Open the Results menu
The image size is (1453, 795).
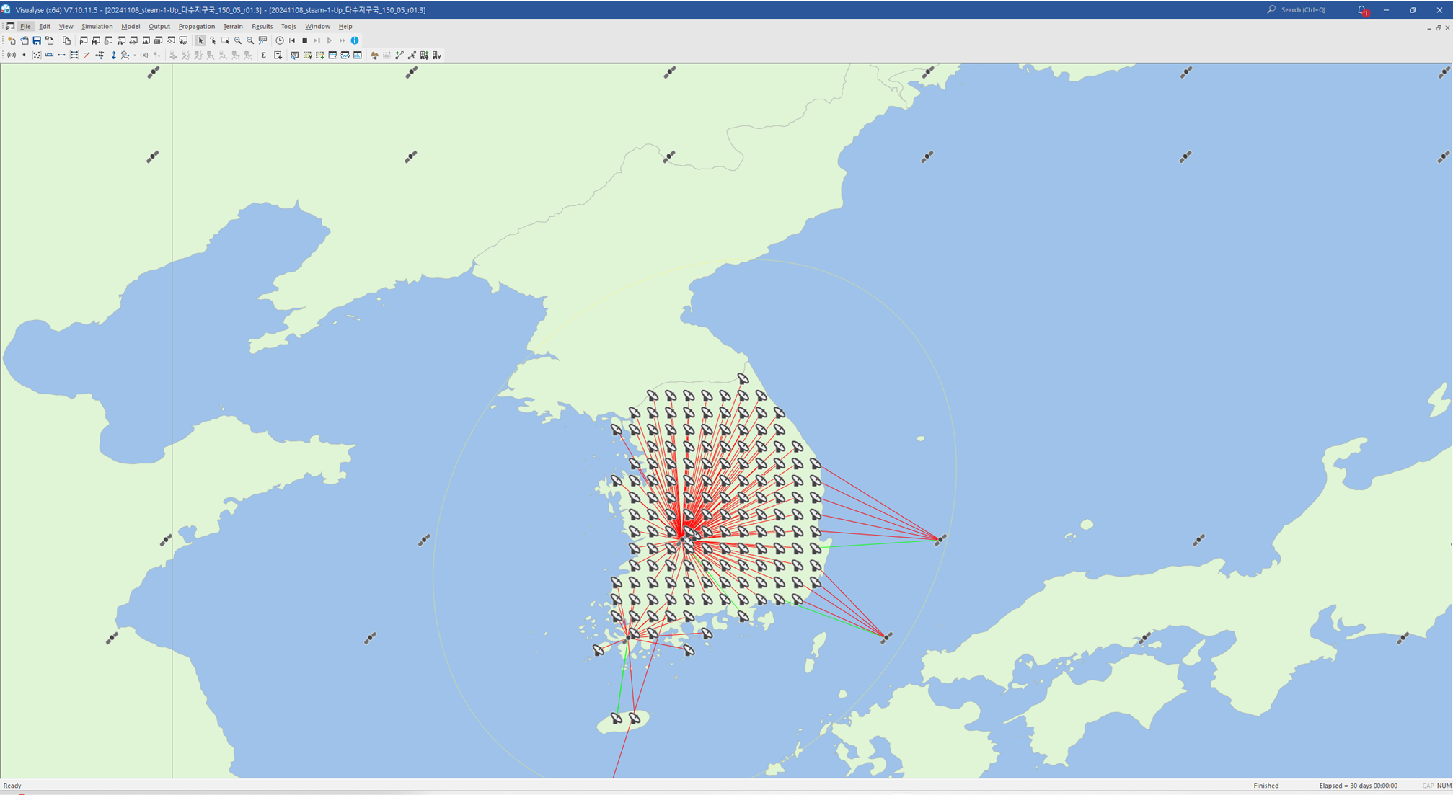262,26
